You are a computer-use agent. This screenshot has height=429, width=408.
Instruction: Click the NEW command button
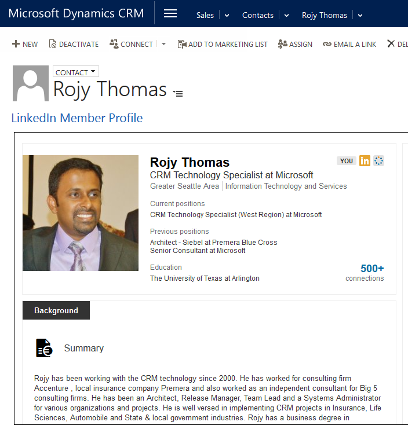click(25, 44)
